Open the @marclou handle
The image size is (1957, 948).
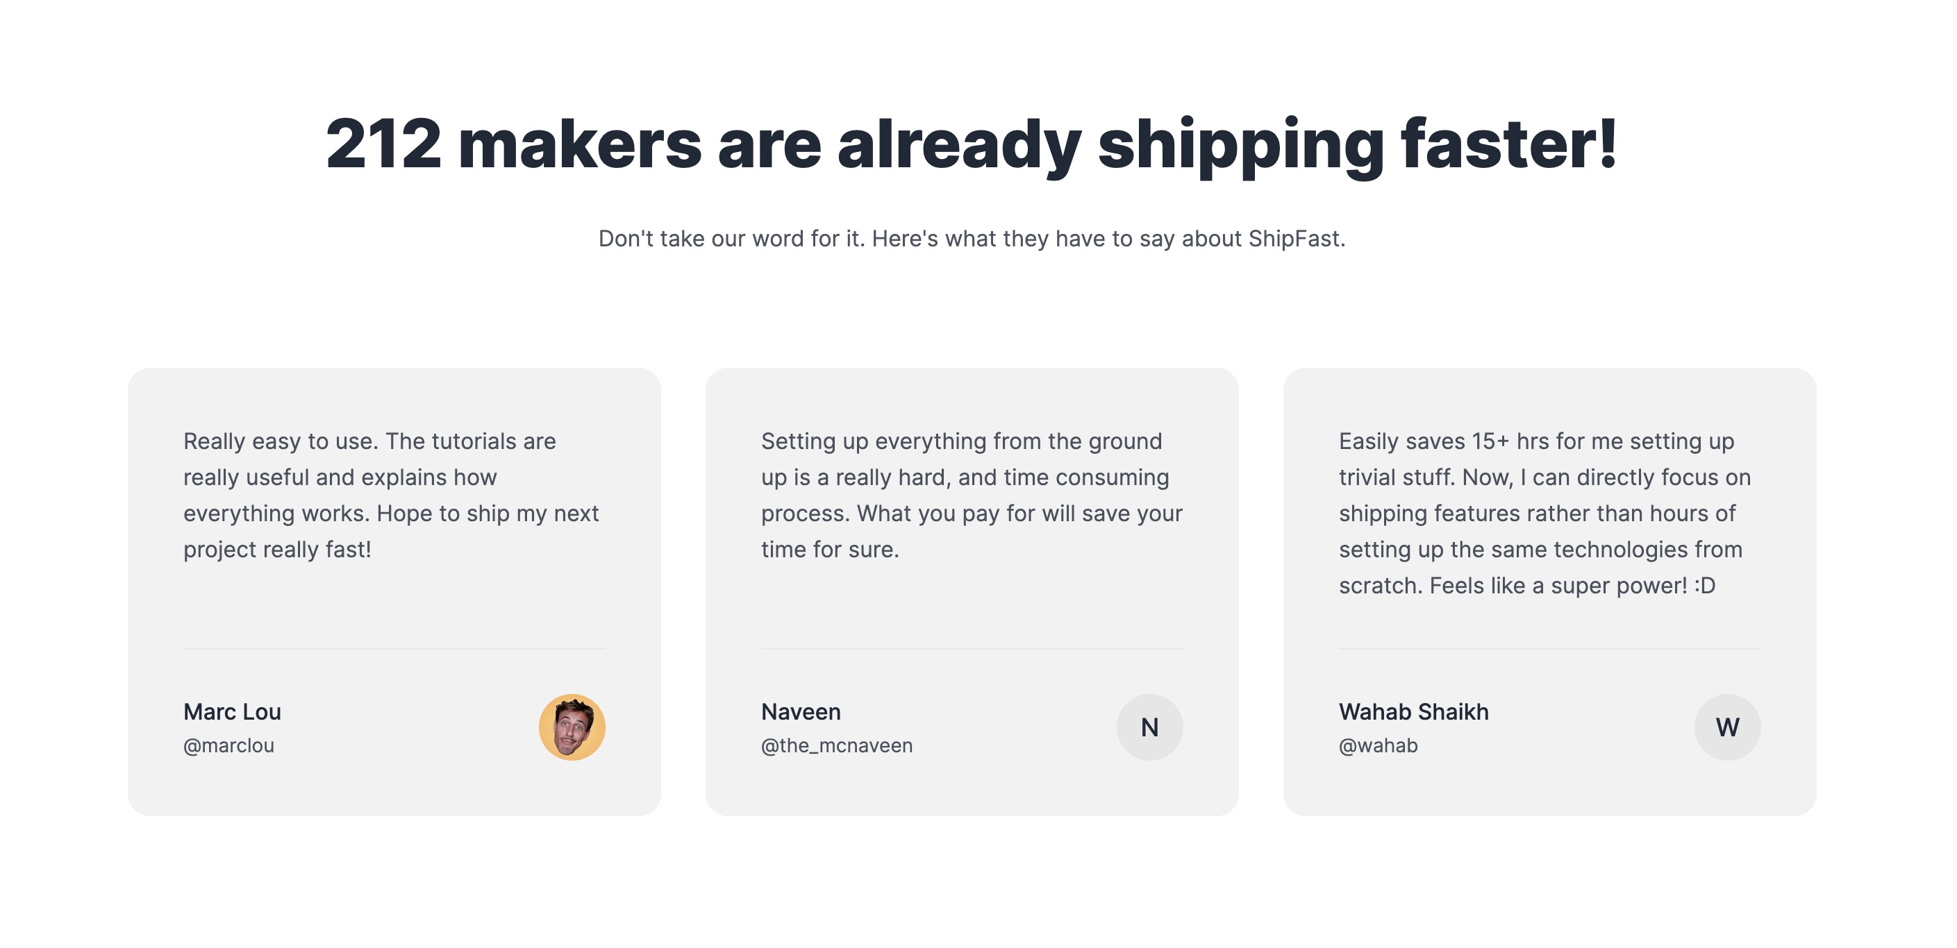point(228,745)
